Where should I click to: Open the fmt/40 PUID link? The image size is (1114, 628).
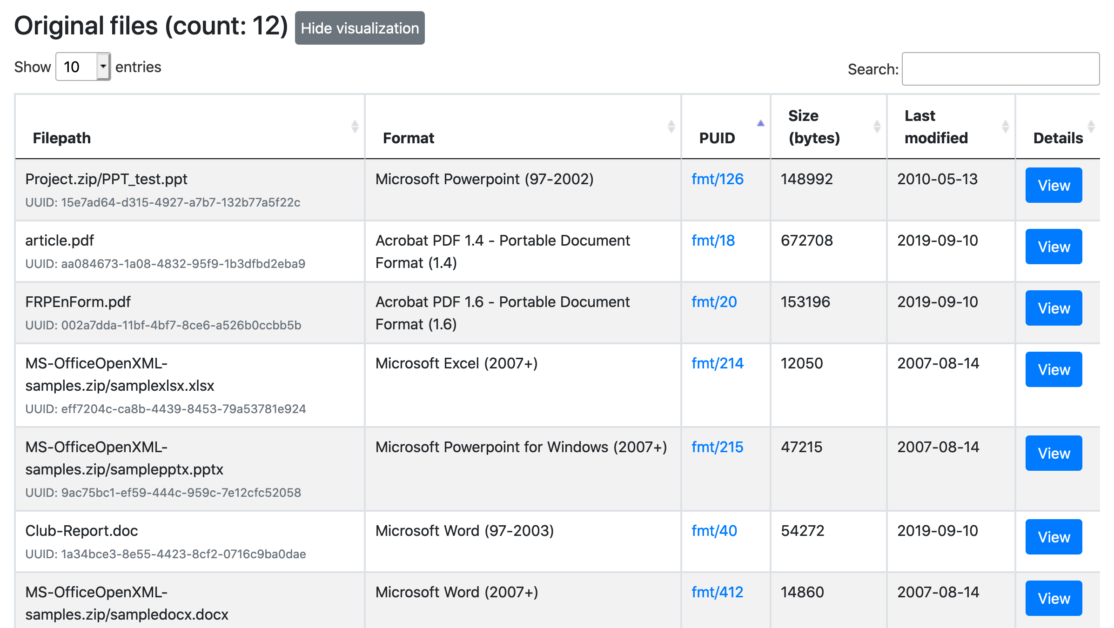(x=714, y=531)
